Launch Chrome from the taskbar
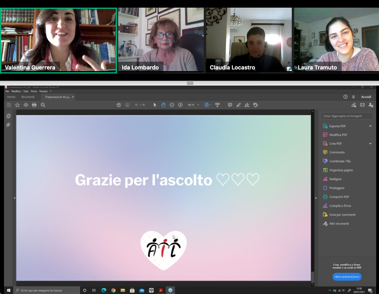 (113, 290)
